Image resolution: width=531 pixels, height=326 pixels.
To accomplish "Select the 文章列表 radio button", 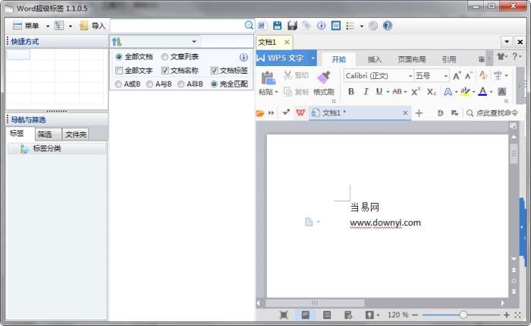I will [165, 57].
